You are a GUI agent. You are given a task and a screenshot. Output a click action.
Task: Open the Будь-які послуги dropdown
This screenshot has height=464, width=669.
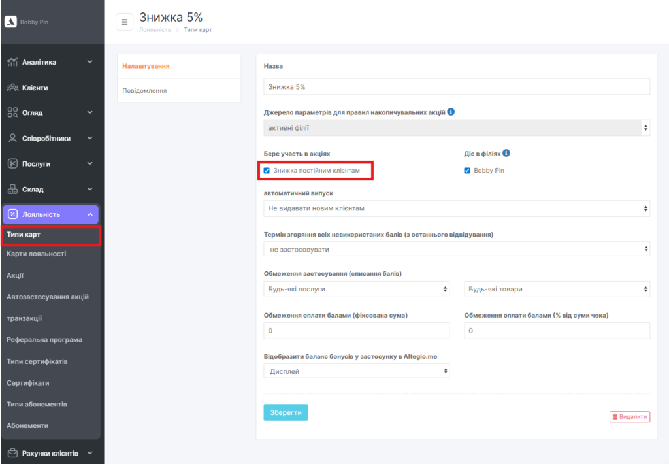pyautogui.click(x=356, y=289)
